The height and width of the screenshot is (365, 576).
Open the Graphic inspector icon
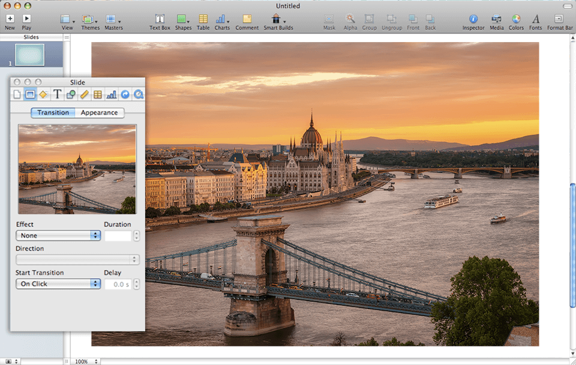pyautogui.click(x=71, y=94)
